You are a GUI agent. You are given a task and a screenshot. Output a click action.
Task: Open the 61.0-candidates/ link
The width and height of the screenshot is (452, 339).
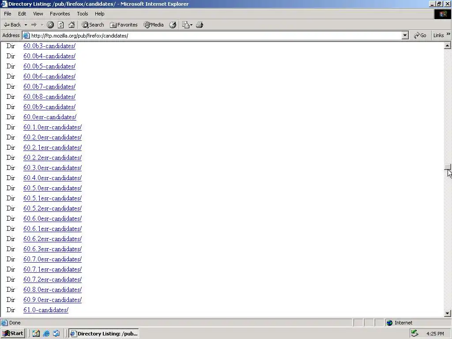point(46,310)
